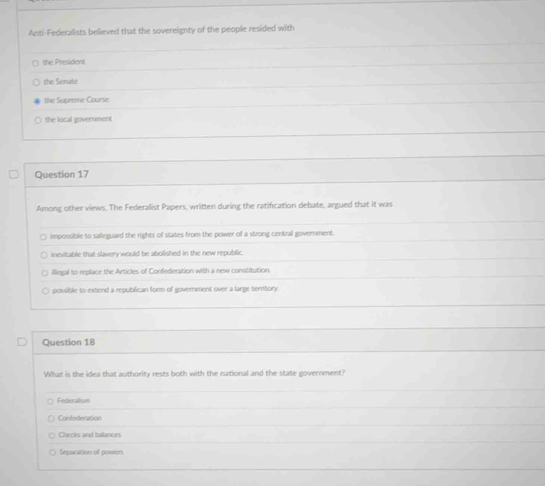Screen dimensions: 545x486
Task: Flag Question 18 with the bookmark icon
Action: 22,342
